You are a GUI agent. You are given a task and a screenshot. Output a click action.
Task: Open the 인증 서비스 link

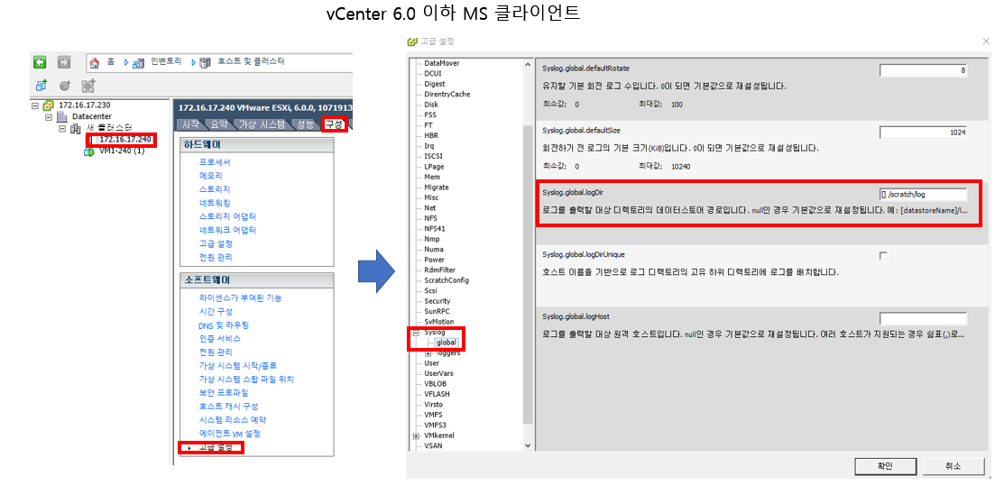[219, 338]
